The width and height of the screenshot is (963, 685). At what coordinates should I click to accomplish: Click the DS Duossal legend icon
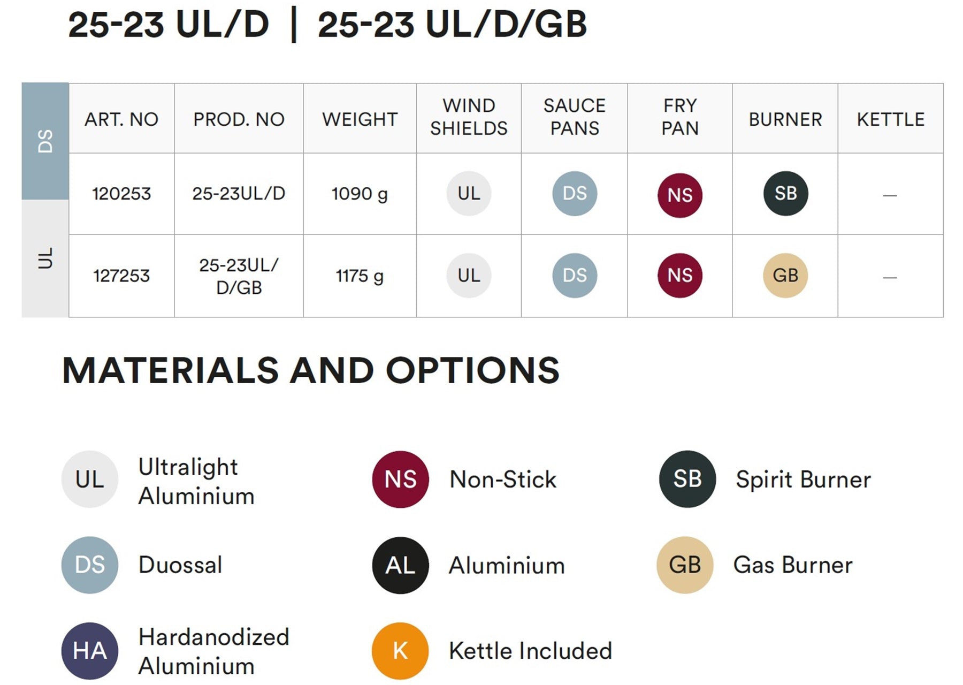pyautogui.click(x=89, y=565)
